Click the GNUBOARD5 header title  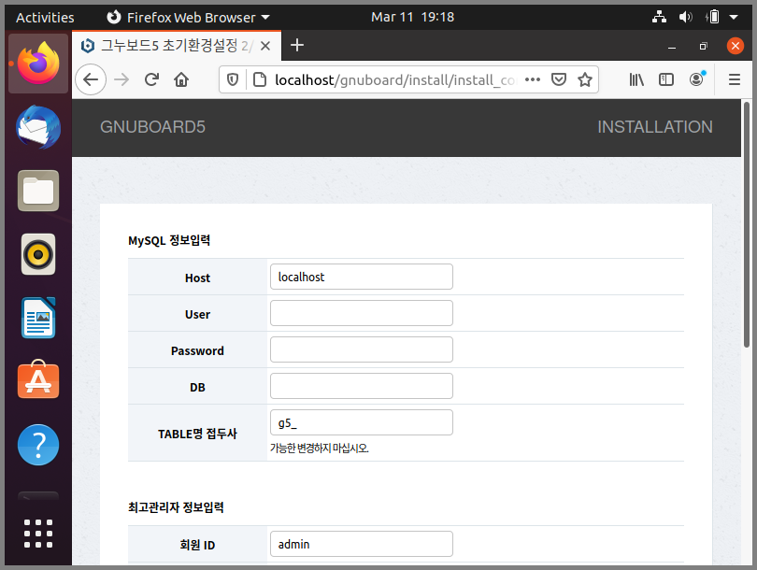[x=152, y=127]
